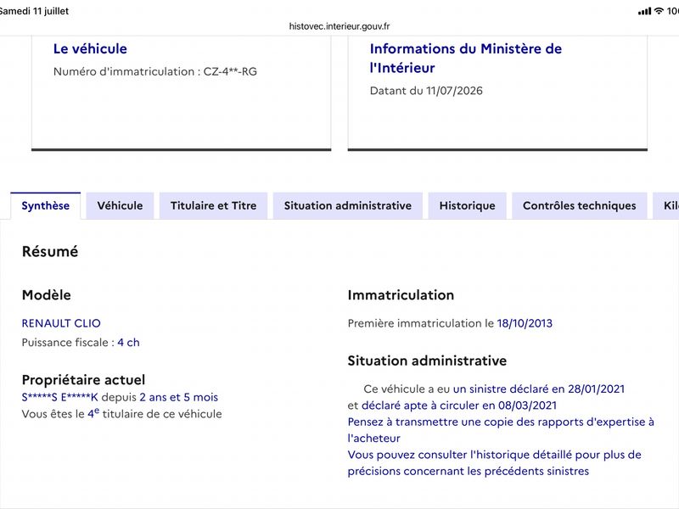Viewport: 679px width, 509px height.
Task: Open the Synthèse tab
Action: pos(46,205)
